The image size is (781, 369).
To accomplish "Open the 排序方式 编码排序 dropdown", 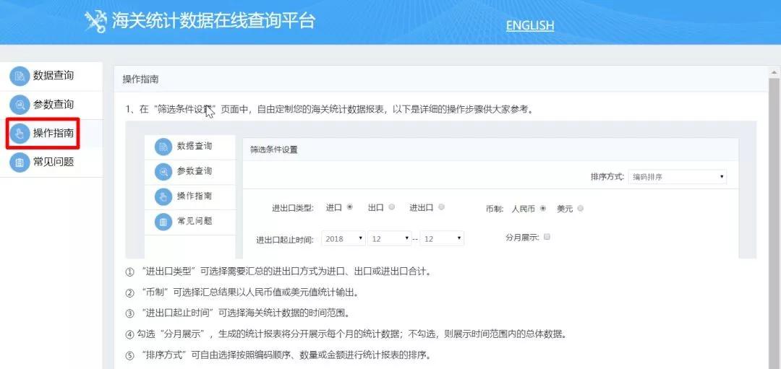I will tap(677, 177).
